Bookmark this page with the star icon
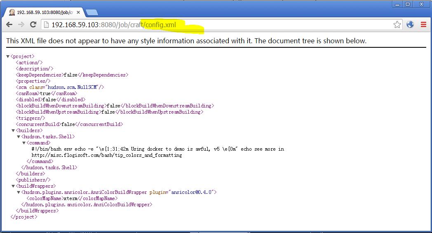This screenshot has width=432, height=233. pyautogui.click(x=397, y=25)
